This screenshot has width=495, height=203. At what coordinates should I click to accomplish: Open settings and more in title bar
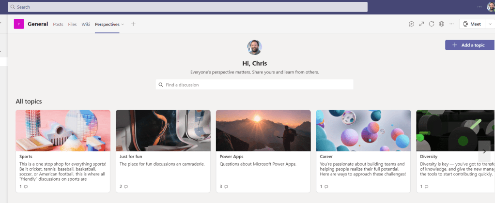point(480,7)
